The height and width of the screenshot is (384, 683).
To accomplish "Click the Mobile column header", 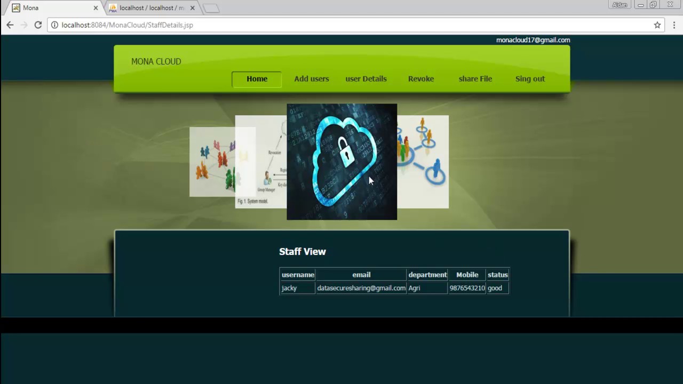I will coord(467,275).
